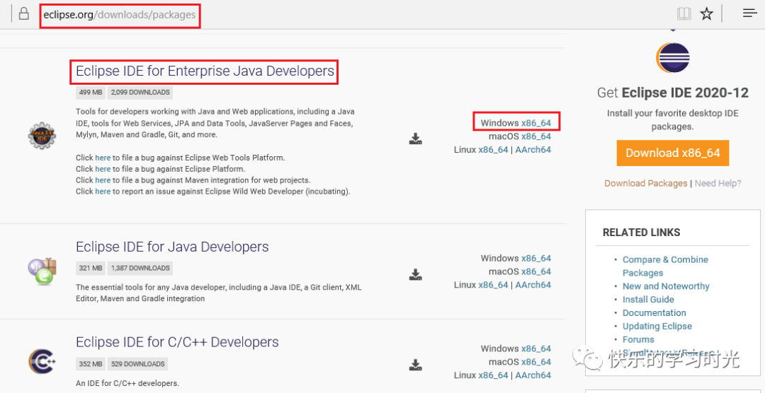The height and width of the screenshot is (393, 765).
Task: Click the 1,387 DOWNLOADS badge
Action: tap(140, 268)
